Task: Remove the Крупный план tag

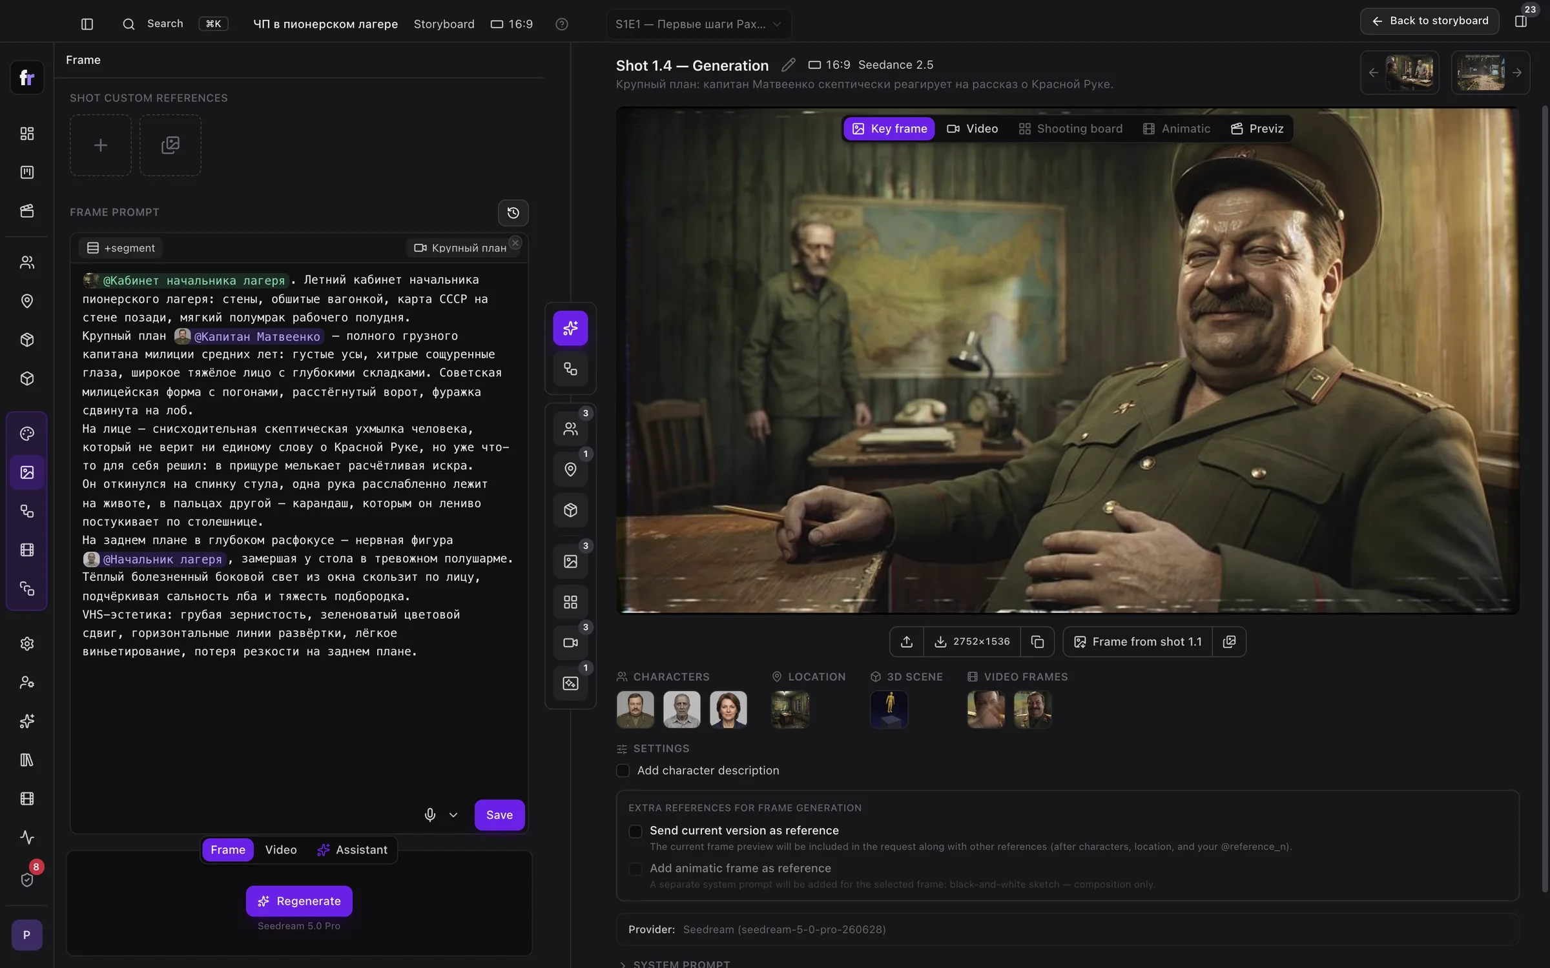Action: [515, 243]
